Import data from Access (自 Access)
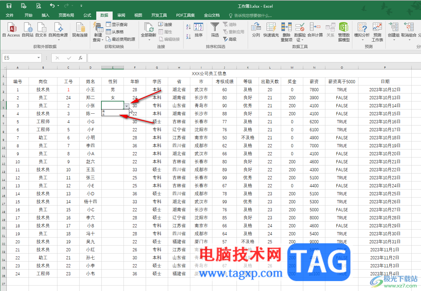This screenshot has height=291, width=421. click(11, 30)
